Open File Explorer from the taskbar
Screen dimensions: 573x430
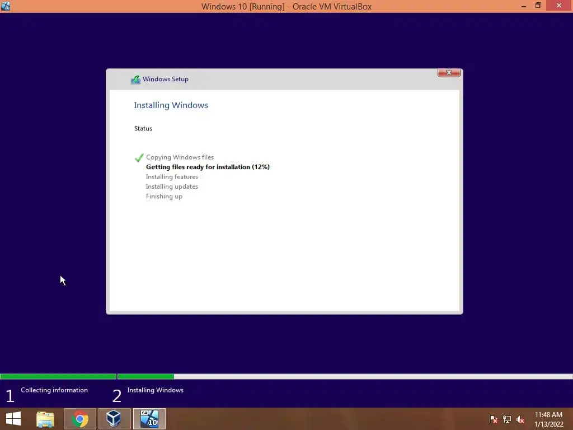coord(45,419)
